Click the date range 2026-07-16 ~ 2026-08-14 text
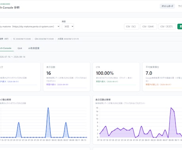This screenshot has width=182, height=150. (x=13, y=57)
